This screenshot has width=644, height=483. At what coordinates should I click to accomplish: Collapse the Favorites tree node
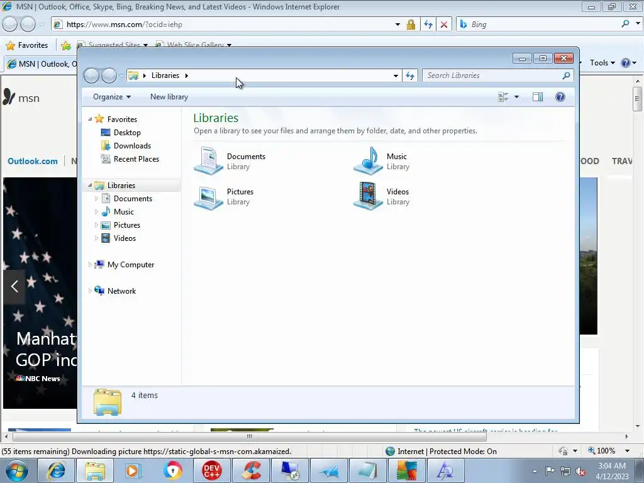coord(90,119)
